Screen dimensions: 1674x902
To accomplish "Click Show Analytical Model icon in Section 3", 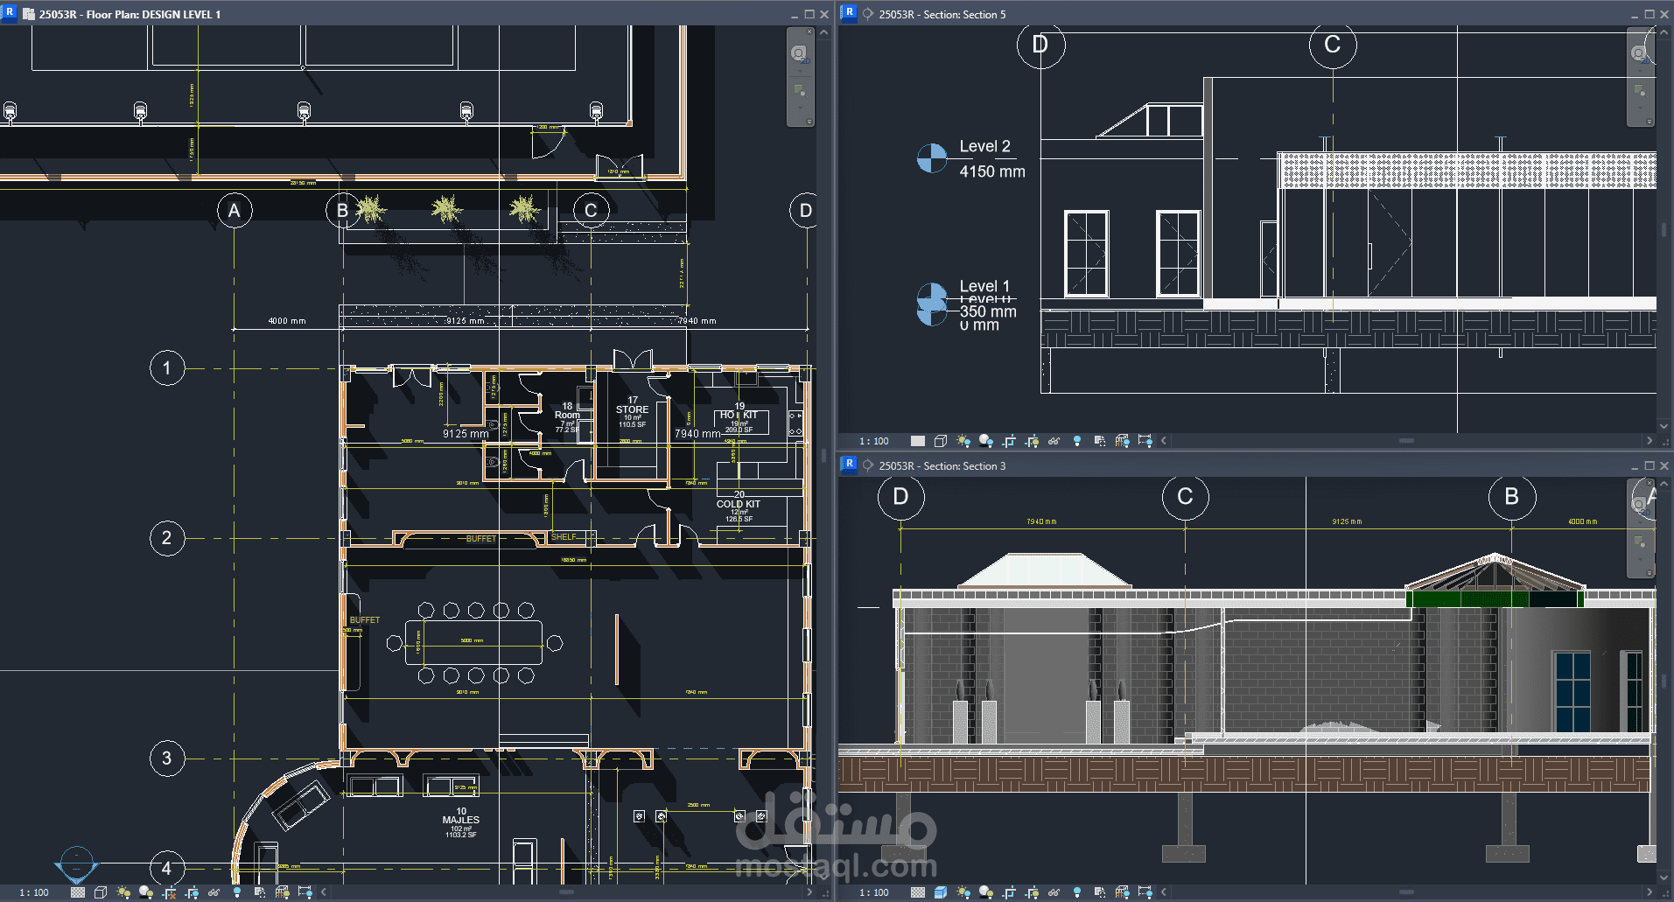I will [x=1123, y=892].
